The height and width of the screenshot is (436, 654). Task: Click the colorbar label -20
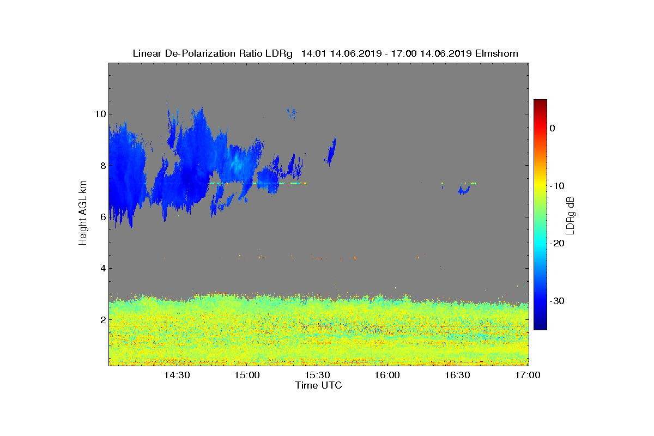click(x=557, y=244)
